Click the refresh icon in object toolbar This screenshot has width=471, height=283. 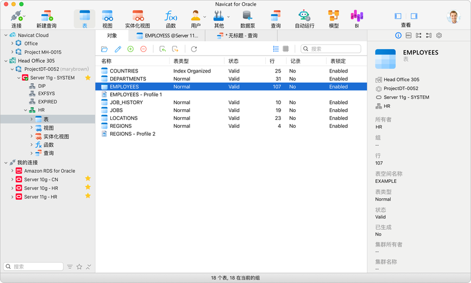click(x=194, y=49)
